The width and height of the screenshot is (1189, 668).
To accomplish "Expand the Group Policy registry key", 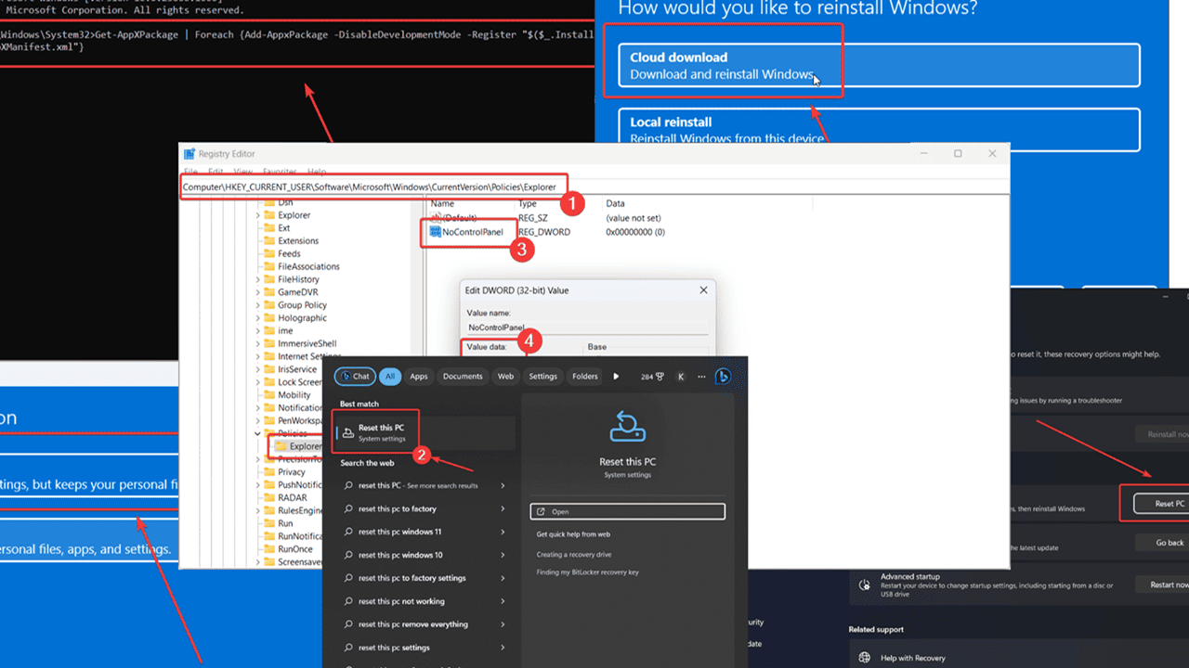I will pyautogui.click(x=258, y=304).
